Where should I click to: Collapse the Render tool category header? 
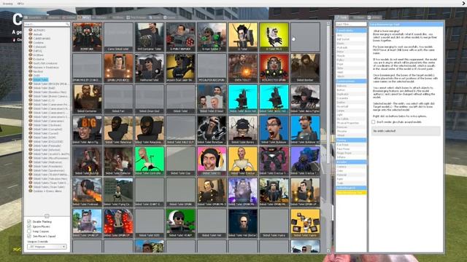tap(351, 162)
